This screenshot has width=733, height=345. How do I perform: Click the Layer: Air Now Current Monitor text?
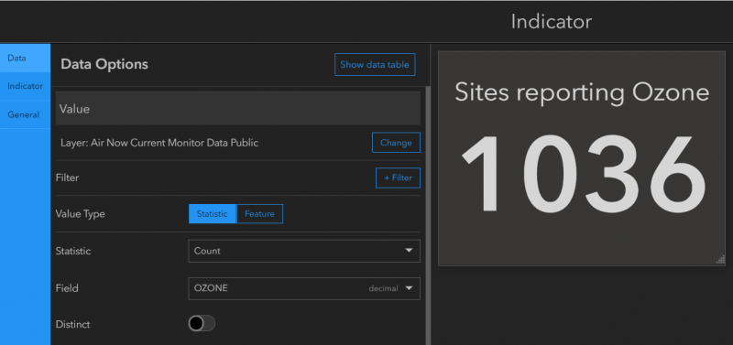pos(159,143)
